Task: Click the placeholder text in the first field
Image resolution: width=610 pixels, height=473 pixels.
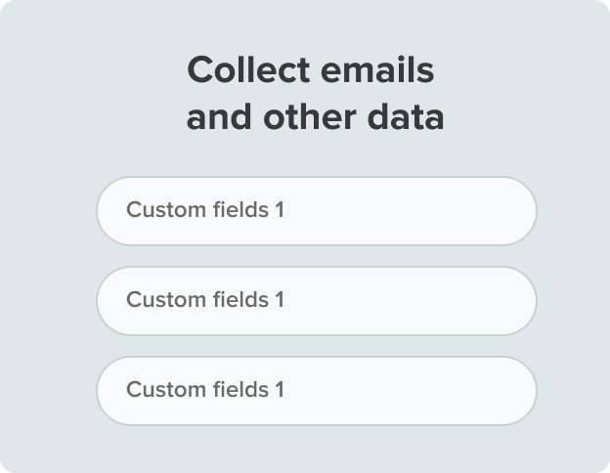Action: point(205,210)
